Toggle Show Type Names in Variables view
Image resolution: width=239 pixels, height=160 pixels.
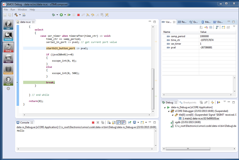(202, 27)
